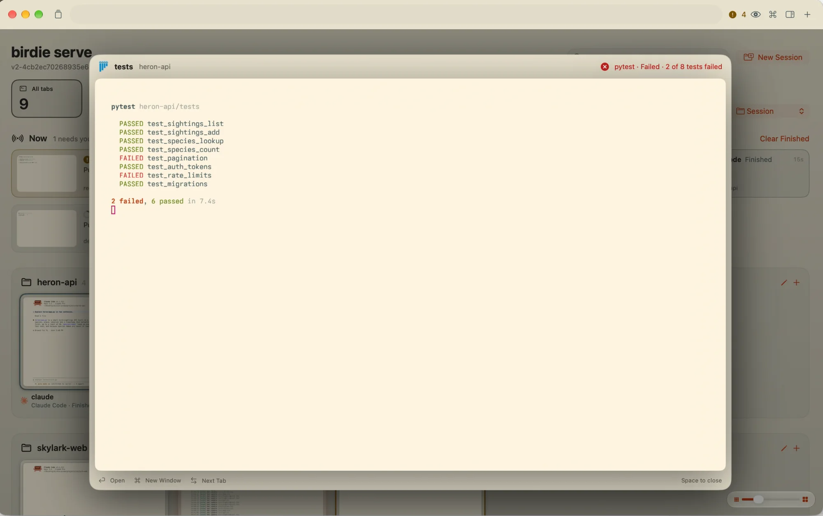Click New Window in preview footer

point(158,480)
